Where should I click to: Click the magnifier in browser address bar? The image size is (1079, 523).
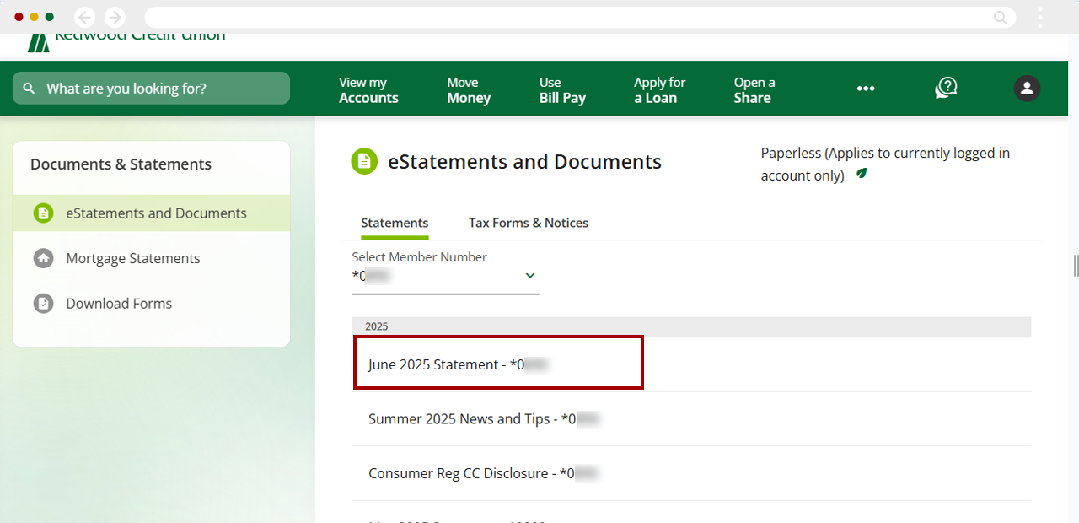pyautogui.click(x=1000, y=17)
